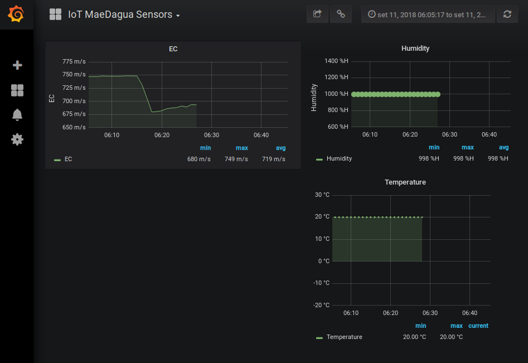Toggle the Humidity series in legend
The width and height of the screenshot is (528, 363).
339,159
